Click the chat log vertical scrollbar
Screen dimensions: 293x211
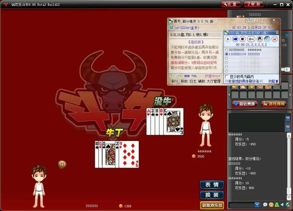(x=289, y=165)
